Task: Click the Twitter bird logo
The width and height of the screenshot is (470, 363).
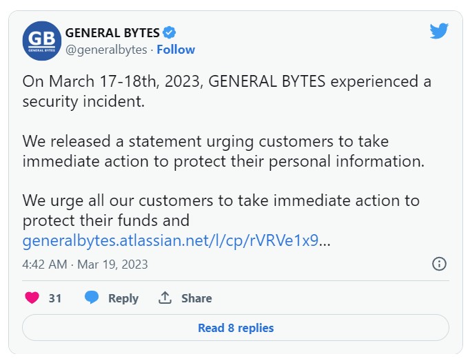Action: [439, 31]
